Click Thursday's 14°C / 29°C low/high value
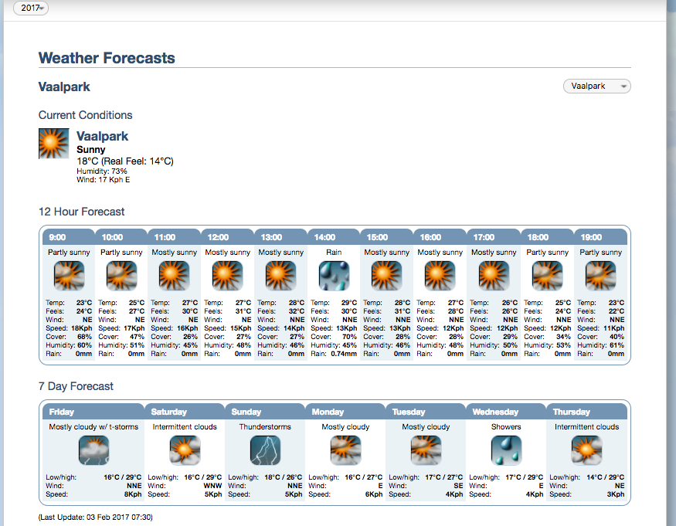This screenshot has width=676, height=526. click(605, 477)
